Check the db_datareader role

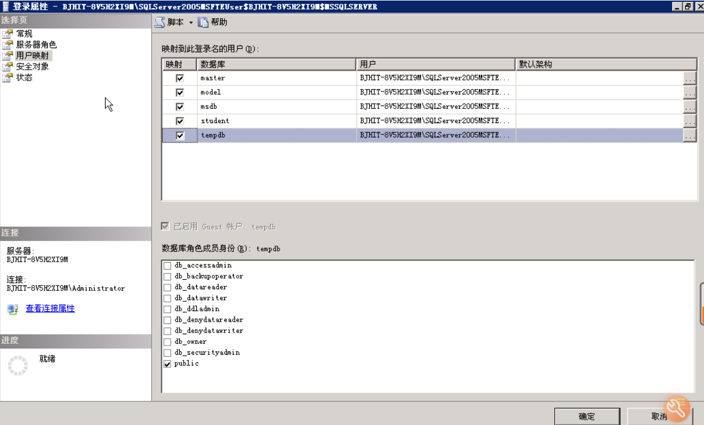click(167, 287)
